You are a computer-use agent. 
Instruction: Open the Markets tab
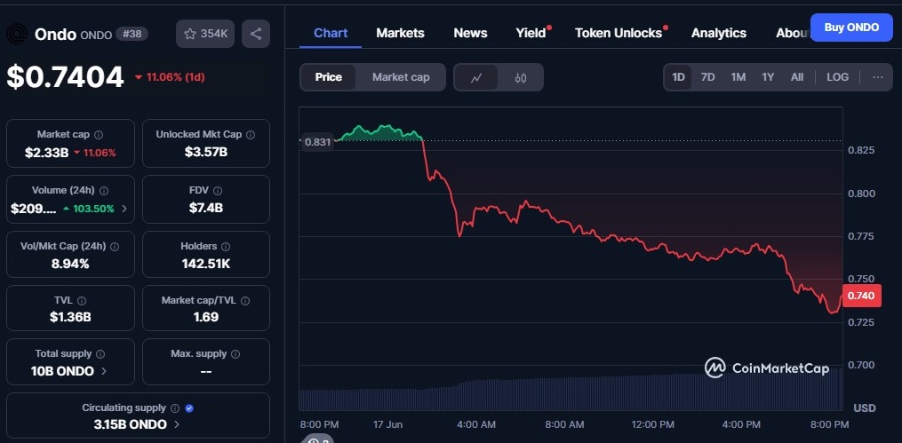pos(401,34)
